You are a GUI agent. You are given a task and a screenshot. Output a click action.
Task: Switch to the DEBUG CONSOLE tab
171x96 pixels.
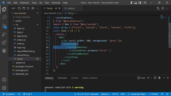click(x=90, y=78)
